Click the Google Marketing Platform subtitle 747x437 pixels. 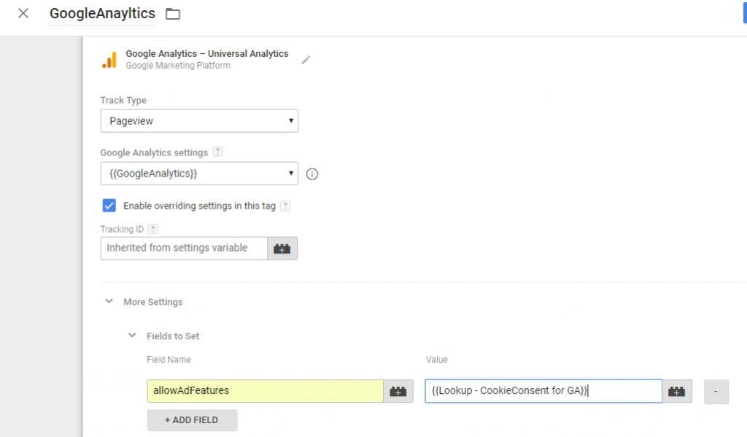click(x=178, y=65)
